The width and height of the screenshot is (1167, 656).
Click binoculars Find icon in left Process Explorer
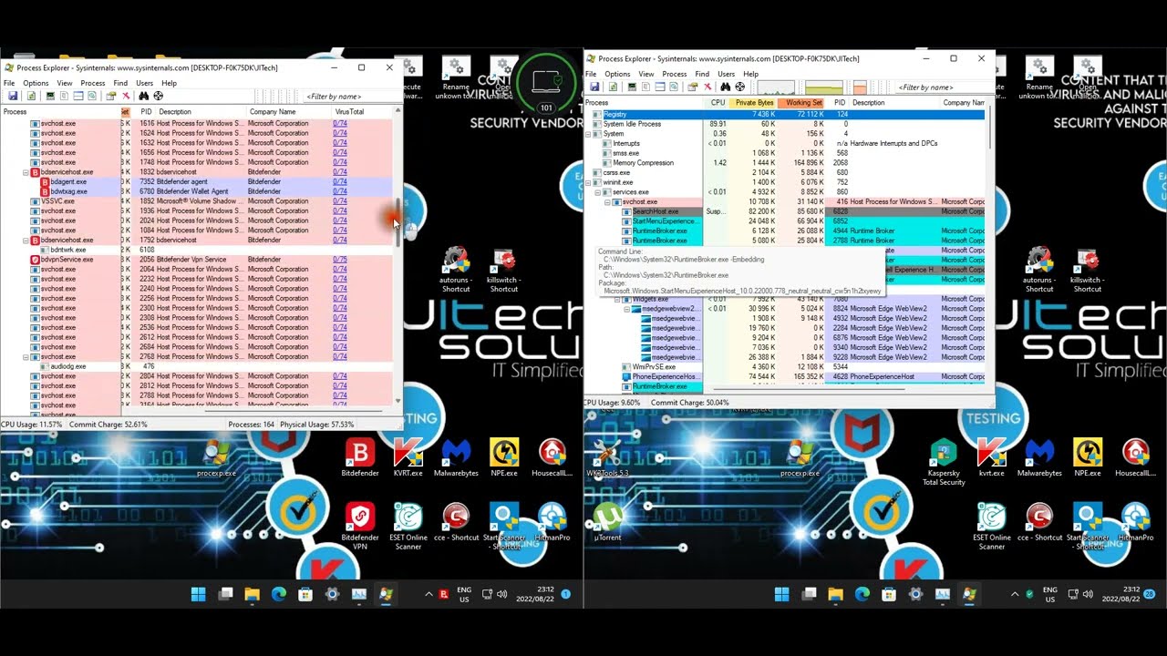pos(143,96)
